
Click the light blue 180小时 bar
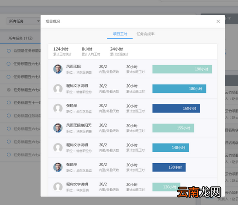point(179,89)
